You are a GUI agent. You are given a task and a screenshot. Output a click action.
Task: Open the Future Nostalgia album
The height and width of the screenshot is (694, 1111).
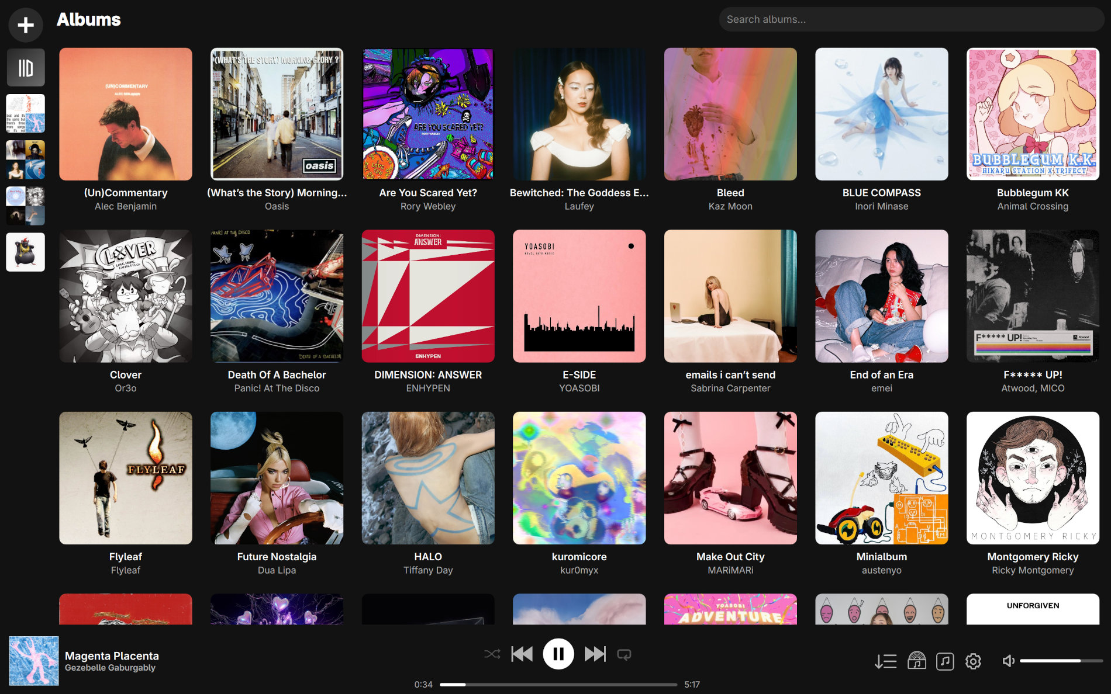[x=277, y=478]
